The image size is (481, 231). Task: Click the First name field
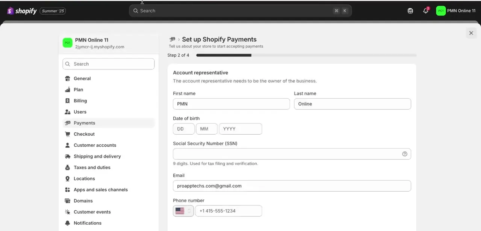(231, 104)
